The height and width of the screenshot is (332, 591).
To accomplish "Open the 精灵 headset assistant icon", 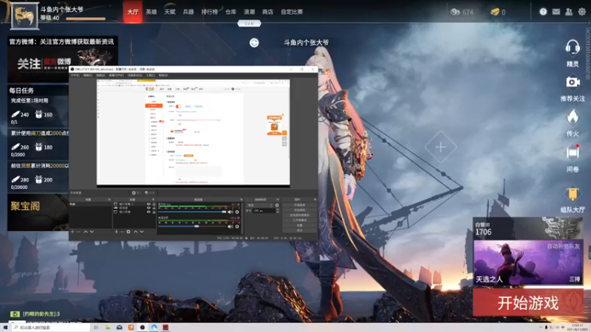I will point(572,47).
